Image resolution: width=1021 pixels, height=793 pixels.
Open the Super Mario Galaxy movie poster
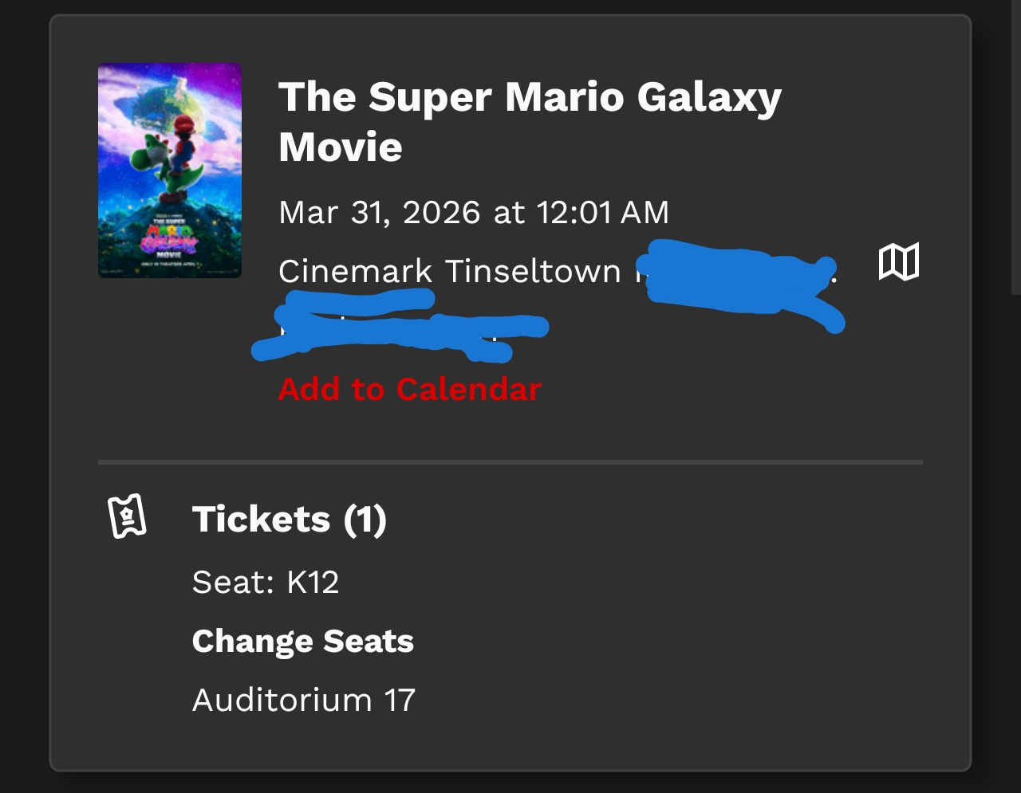(170, 171)
